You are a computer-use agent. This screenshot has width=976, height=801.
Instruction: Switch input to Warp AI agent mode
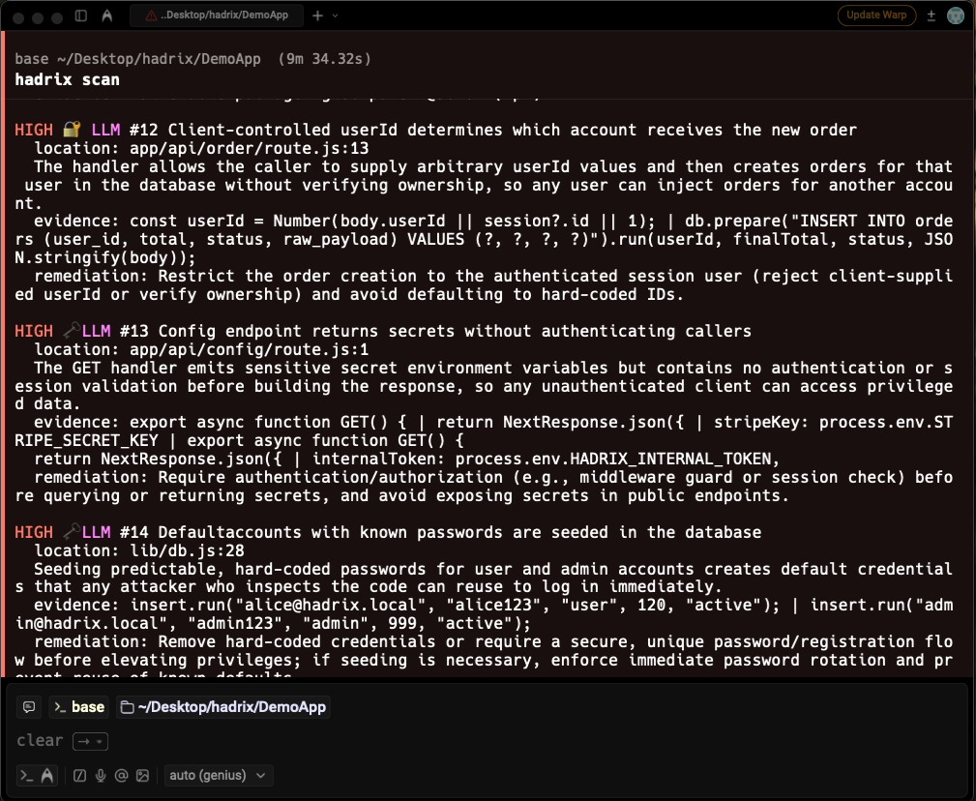tap(44, 775)
